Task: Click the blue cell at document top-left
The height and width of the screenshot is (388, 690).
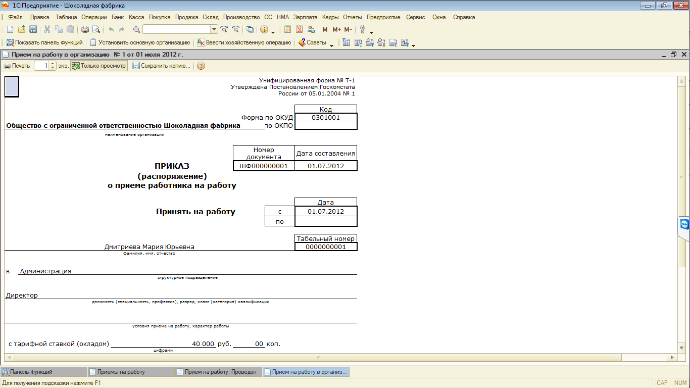Action: click(12, 86)
